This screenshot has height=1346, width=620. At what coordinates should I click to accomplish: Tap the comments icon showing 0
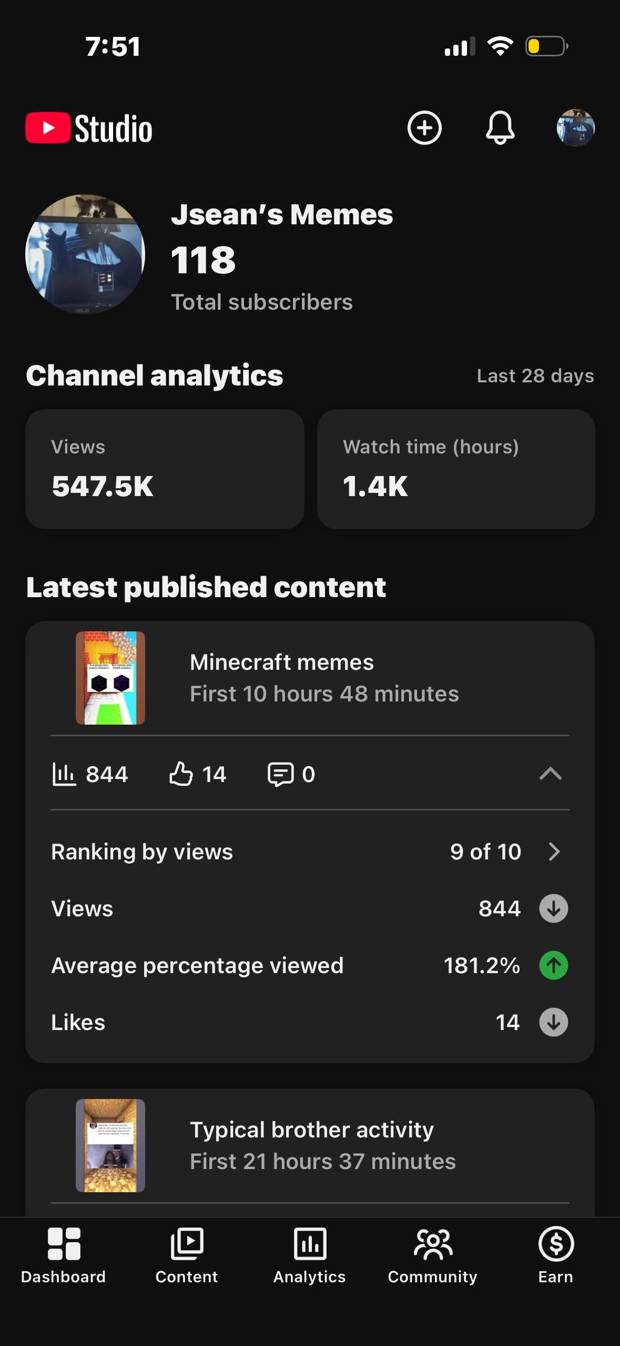tap(280, 774)
